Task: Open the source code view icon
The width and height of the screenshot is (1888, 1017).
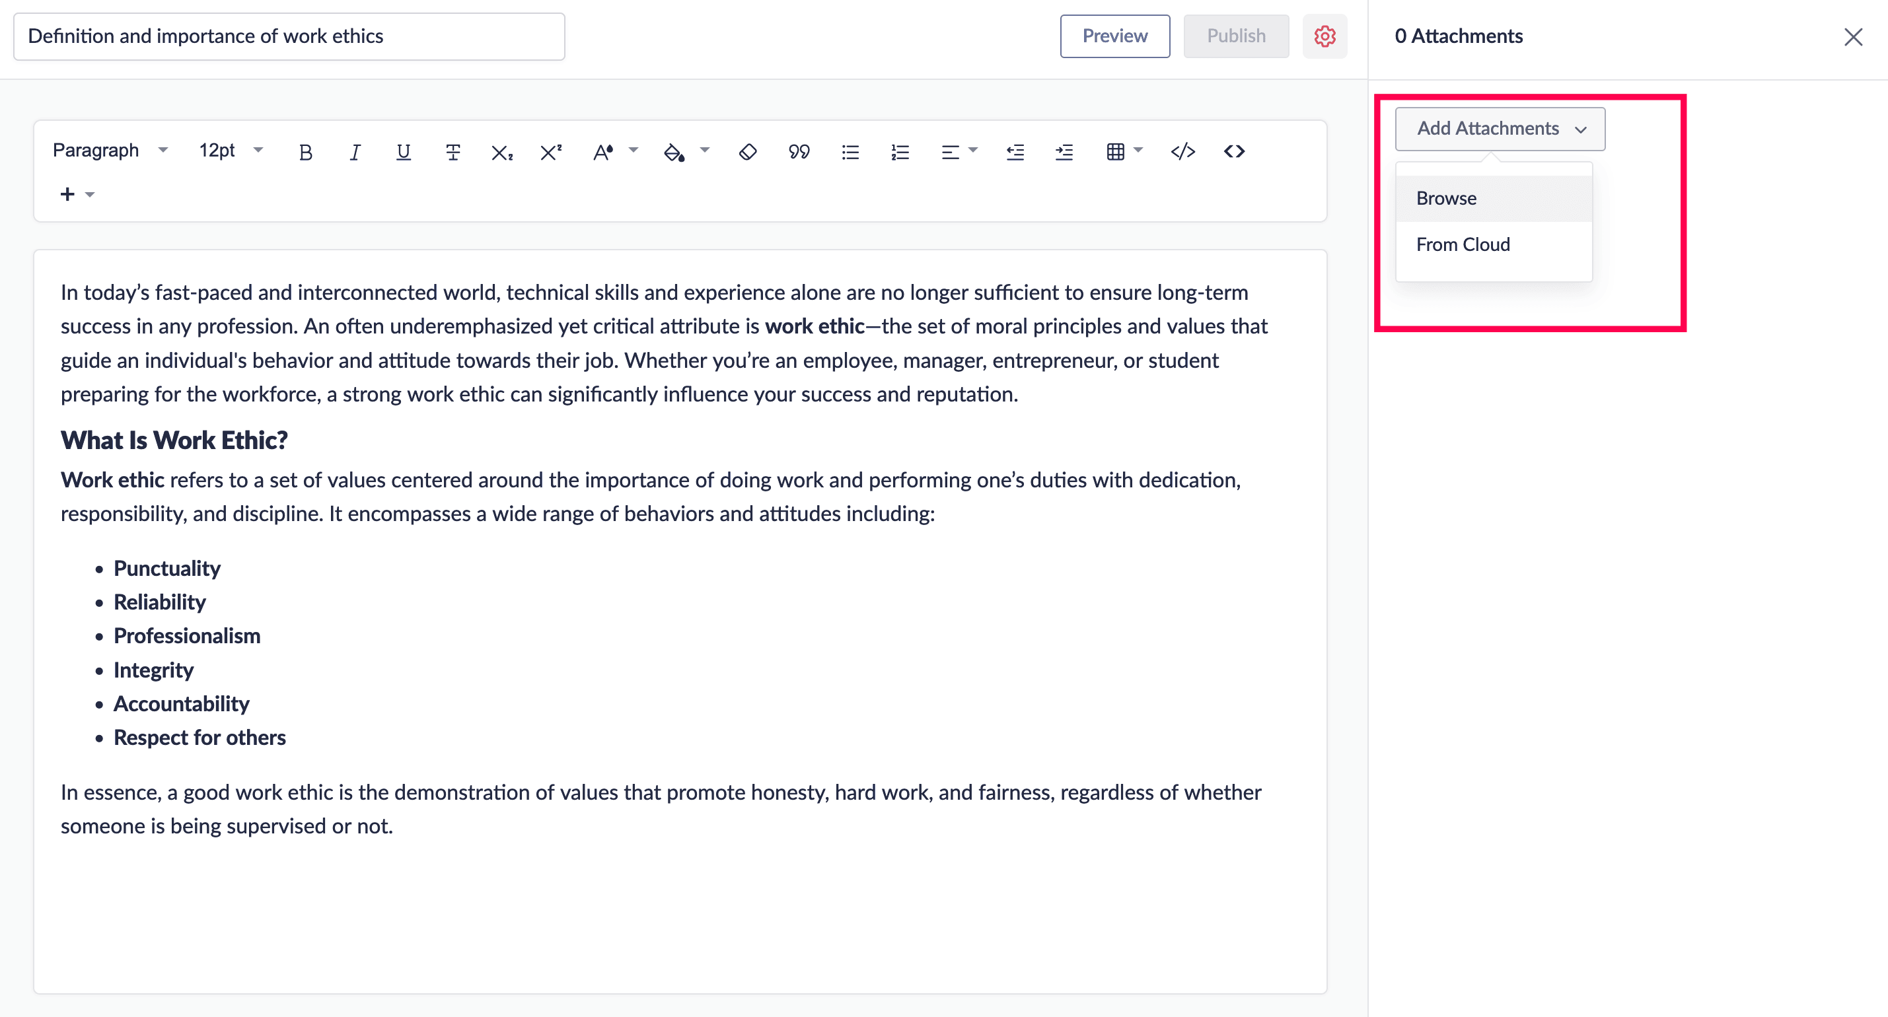Action: (1234, 151)
